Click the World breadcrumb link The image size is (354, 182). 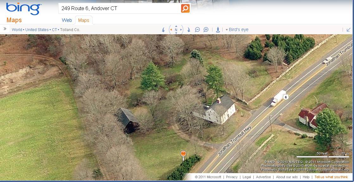17,29
